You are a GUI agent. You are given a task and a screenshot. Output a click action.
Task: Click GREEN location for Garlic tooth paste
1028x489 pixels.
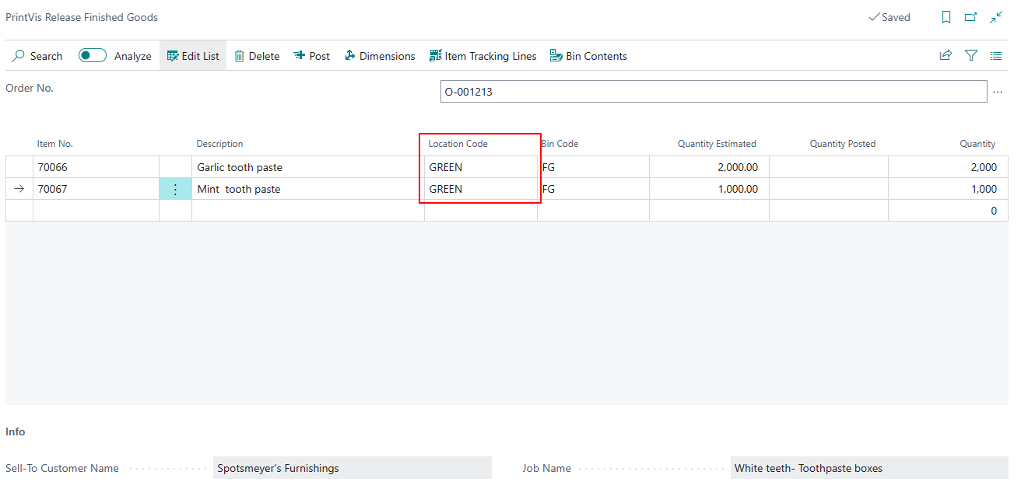[x=481, y=167]
